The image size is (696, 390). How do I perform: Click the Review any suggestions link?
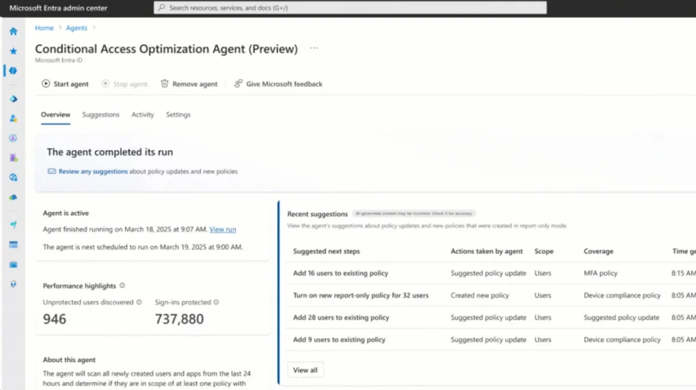92,171
